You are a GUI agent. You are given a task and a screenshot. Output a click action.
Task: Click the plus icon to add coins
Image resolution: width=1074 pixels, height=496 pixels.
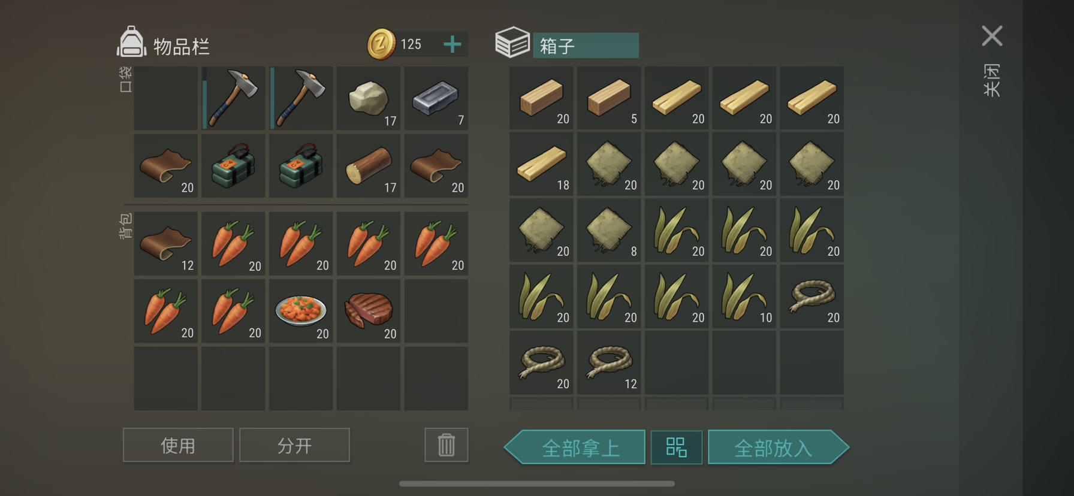(452, 44)
